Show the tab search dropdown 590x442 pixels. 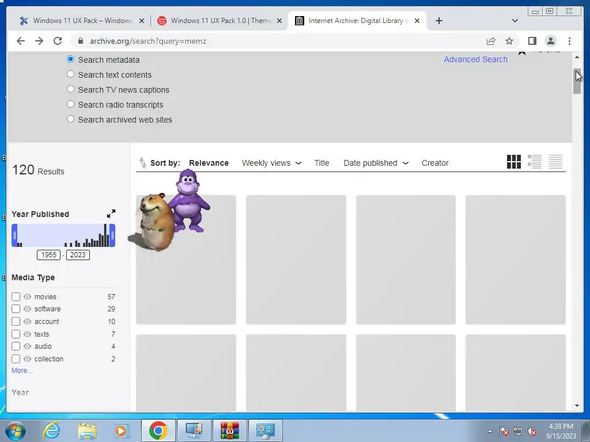click(515, 21)
